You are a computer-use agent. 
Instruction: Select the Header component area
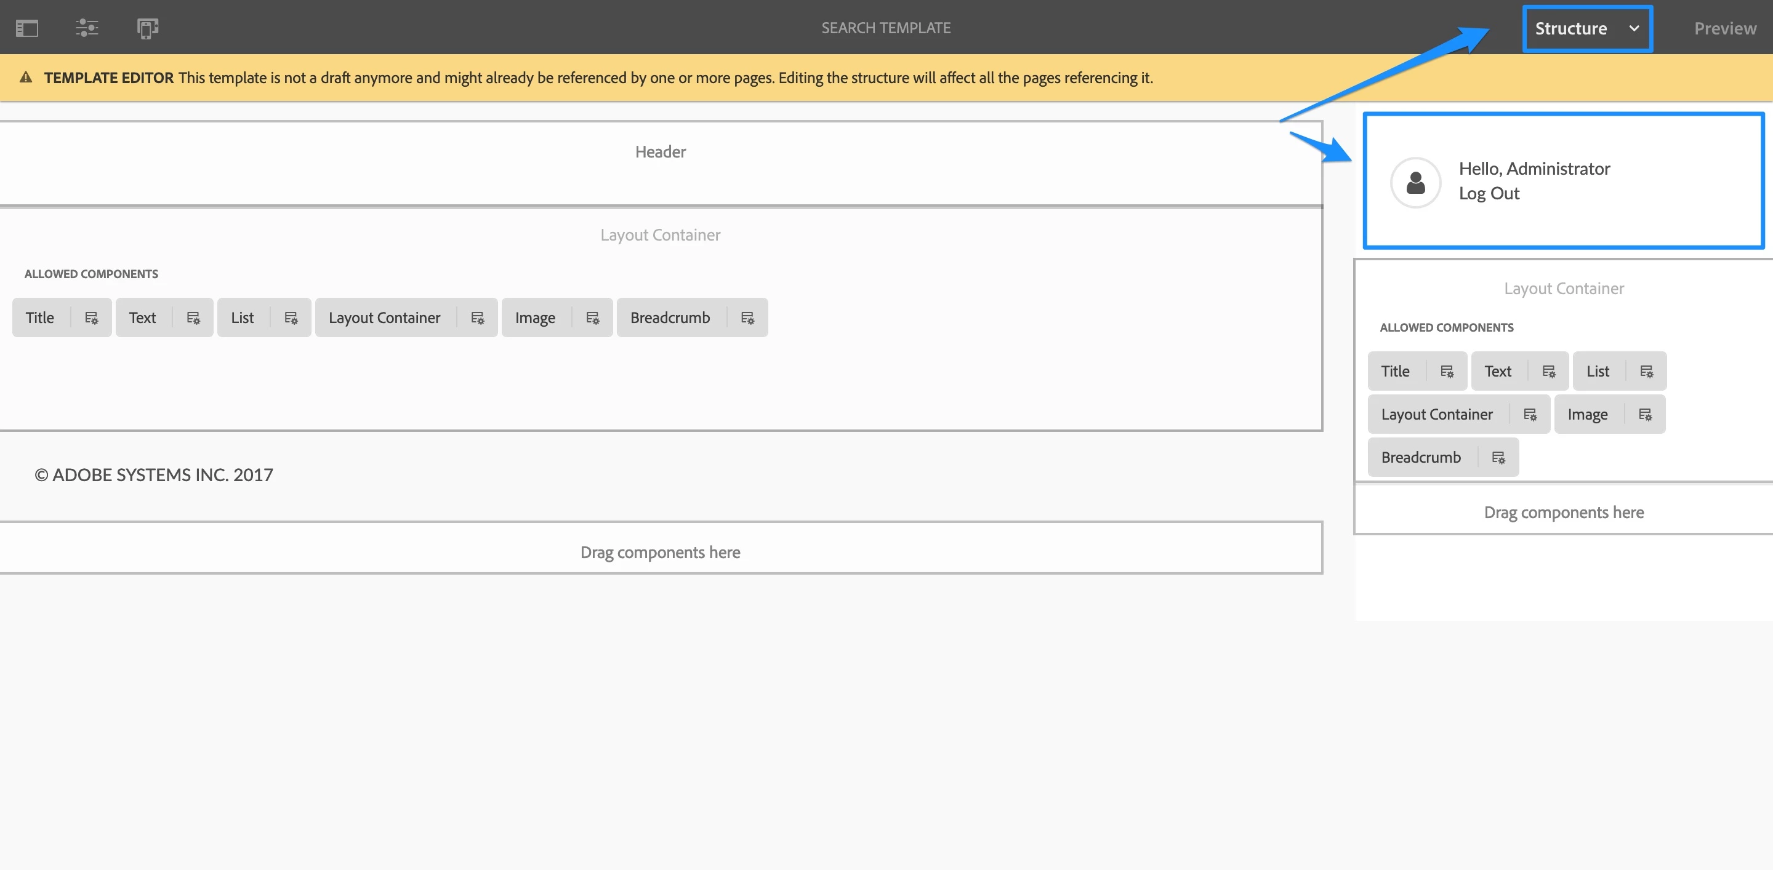coord(660,162)
